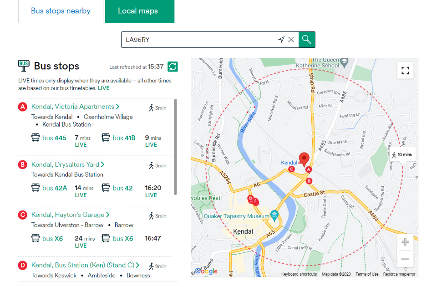
Task: Zoom in on the map
Action: 405,242
